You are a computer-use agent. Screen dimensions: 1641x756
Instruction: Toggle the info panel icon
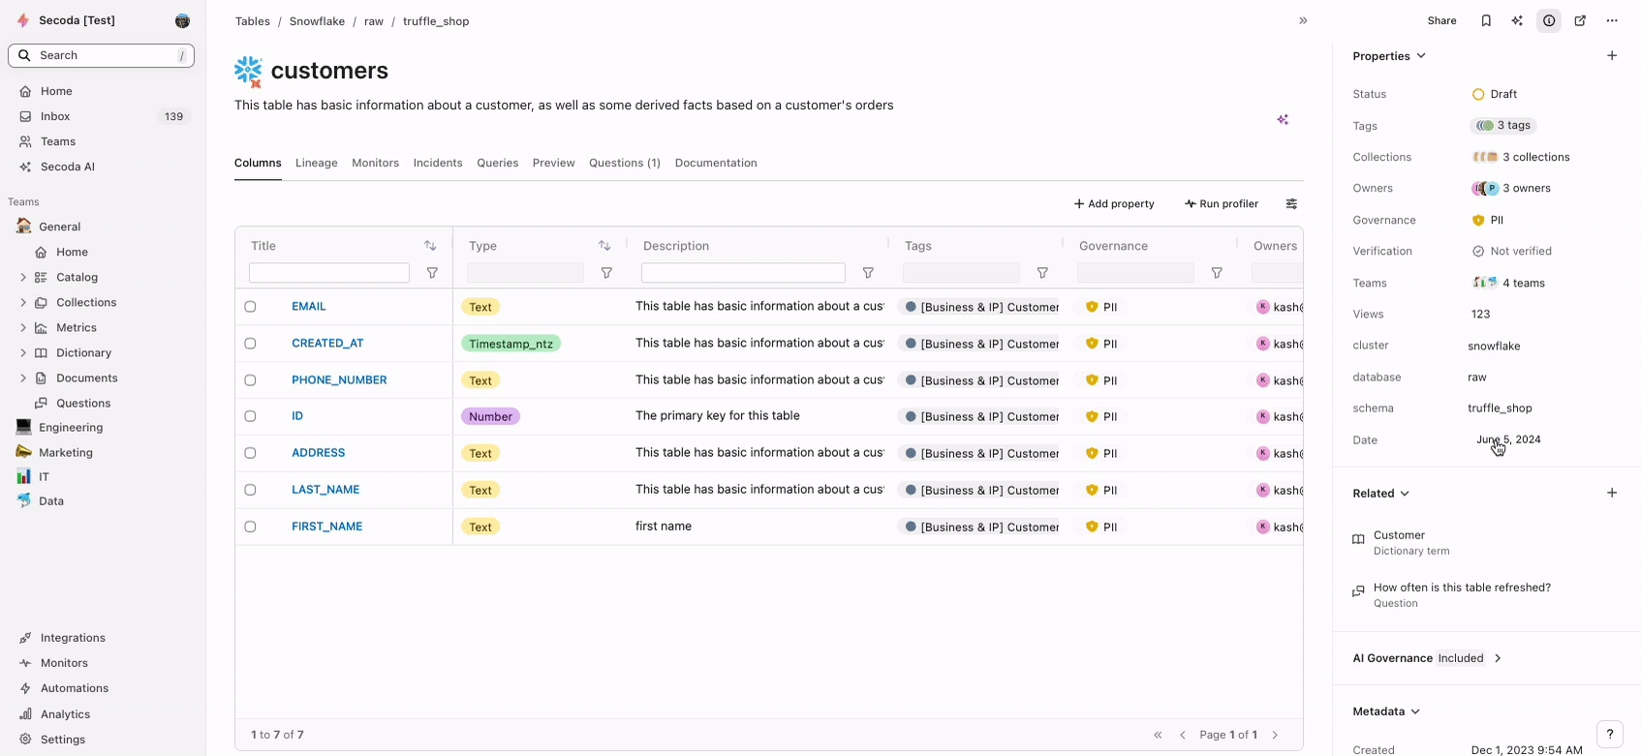pos(1549,20)
